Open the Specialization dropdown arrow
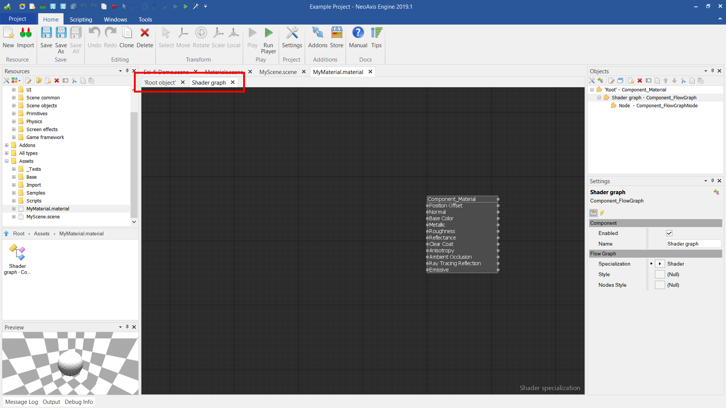Screen dimensions: 726x408 (x=660, y=264)
